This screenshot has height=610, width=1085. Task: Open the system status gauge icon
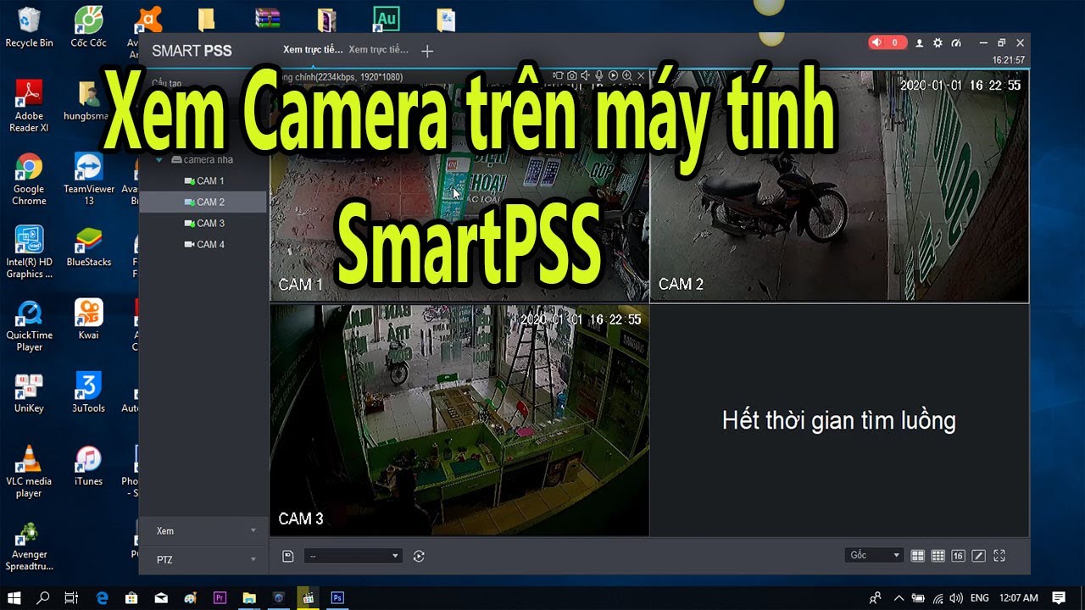click(956, 42)
